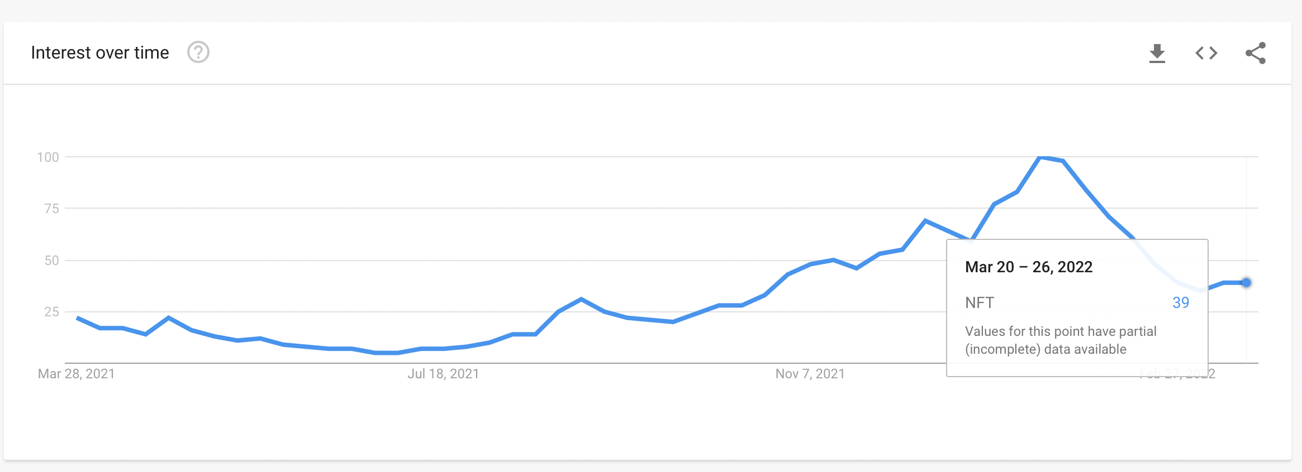Open the embed code icon
Image resolution: width=1302 pixels, height=472 pixels.
pyautogui.click(x=1206, y=53)
